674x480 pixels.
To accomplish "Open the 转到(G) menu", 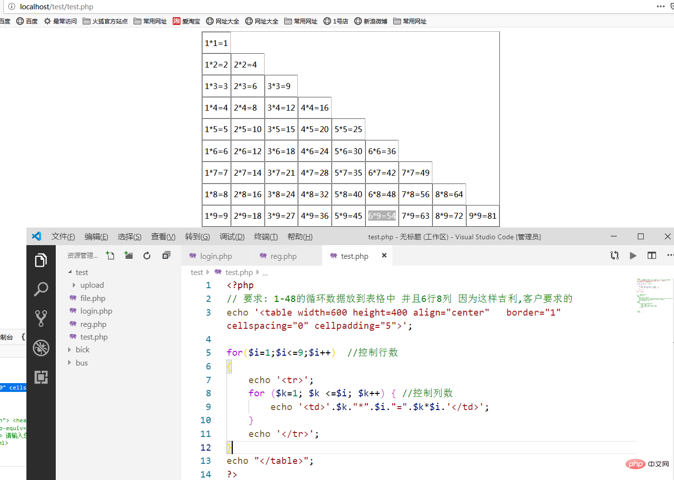I will tap(198, 237).
